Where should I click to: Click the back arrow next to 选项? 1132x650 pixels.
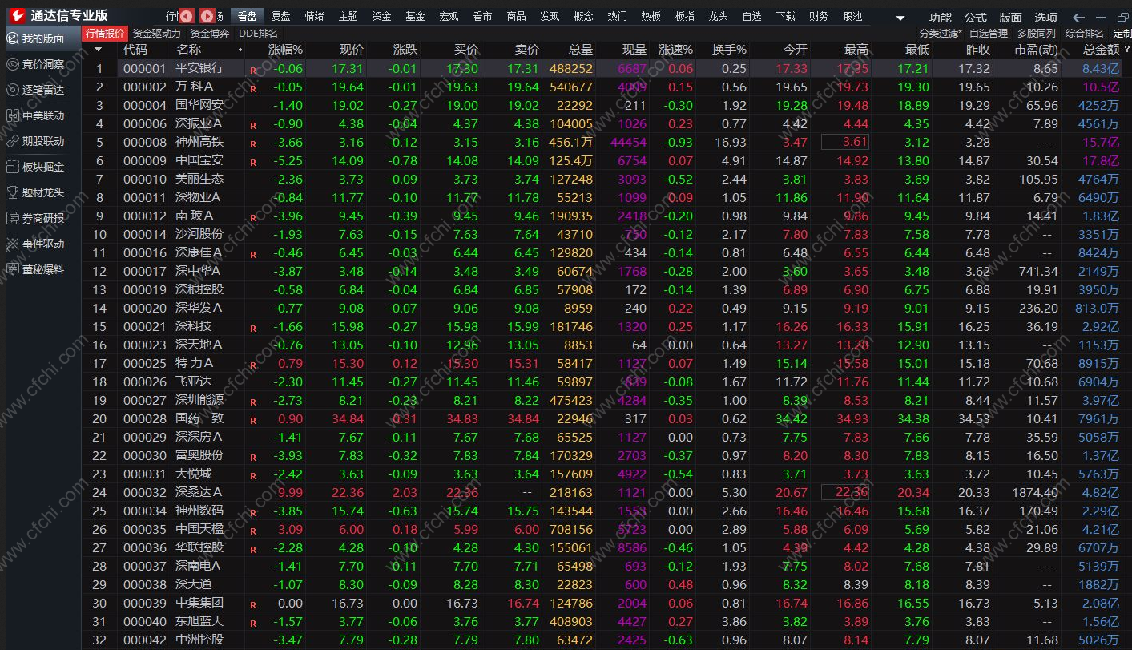pos(1078,17)
